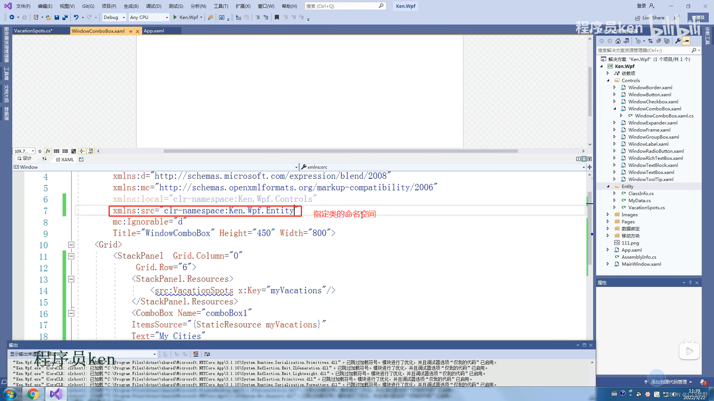Click the Home icon in Solution Explorer
The image size is (714, 401).
[x=618, y=41]
